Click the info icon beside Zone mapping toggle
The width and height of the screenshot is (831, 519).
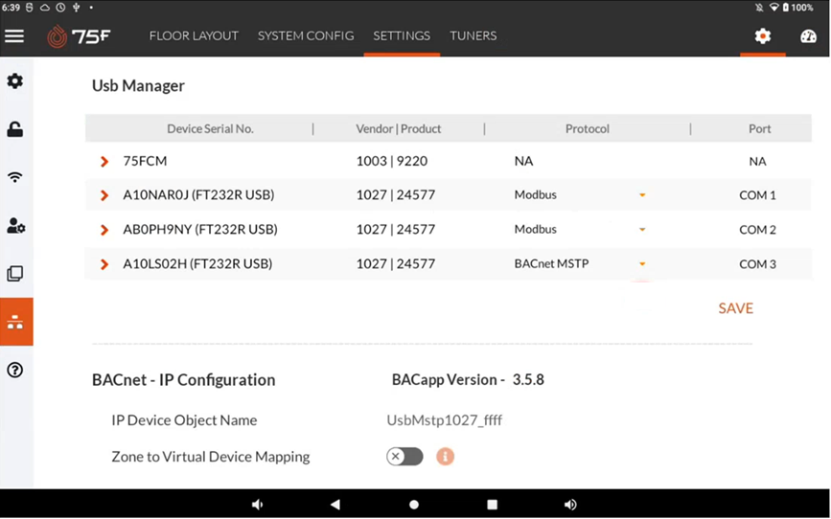445,456
